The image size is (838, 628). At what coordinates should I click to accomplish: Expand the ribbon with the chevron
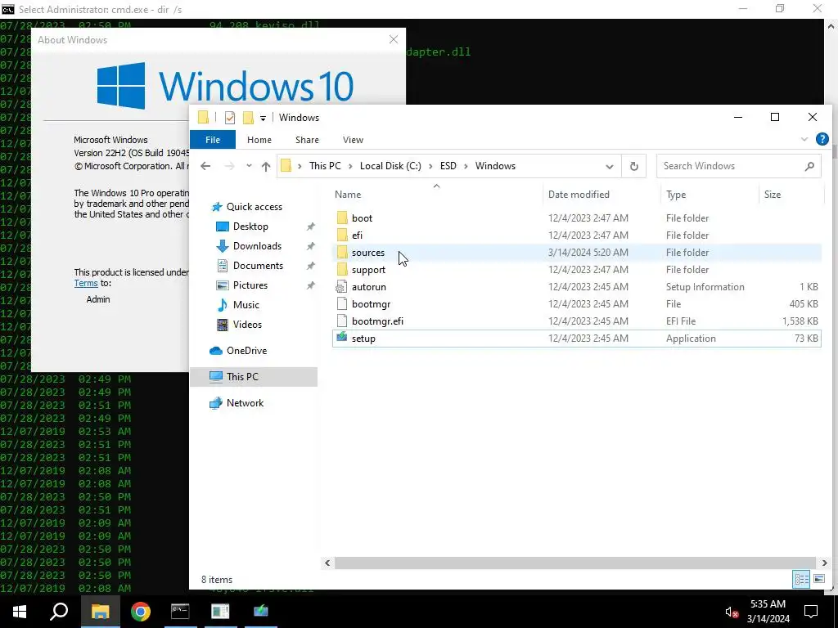coord(804,139)
